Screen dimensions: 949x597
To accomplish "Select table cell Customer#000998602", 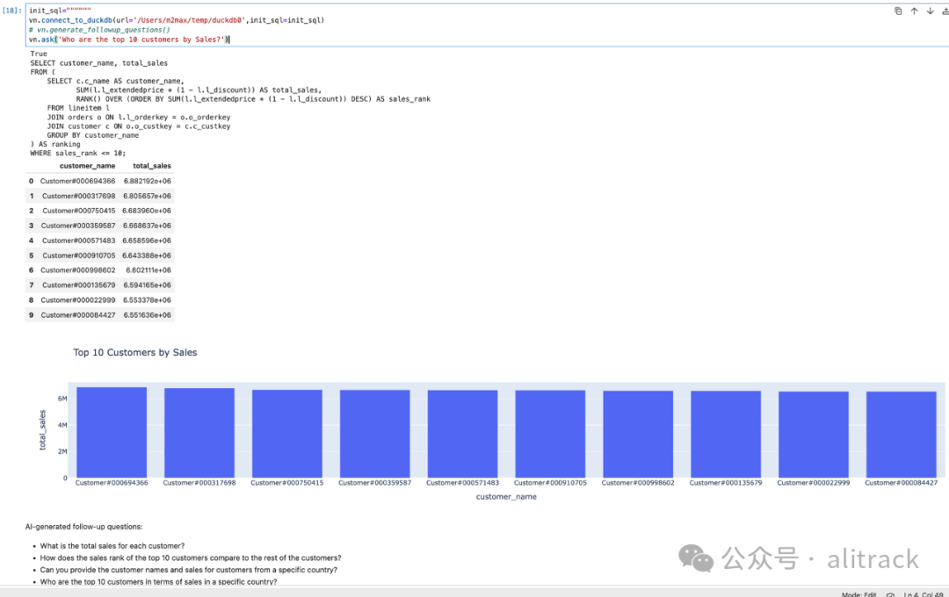I will coord(77,270).
